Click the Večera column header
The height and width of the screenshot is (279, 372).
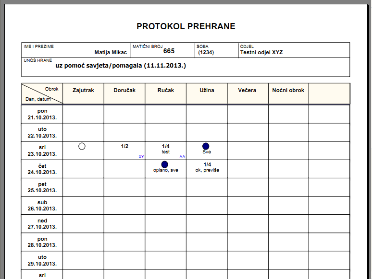click(x=248, y=90)
